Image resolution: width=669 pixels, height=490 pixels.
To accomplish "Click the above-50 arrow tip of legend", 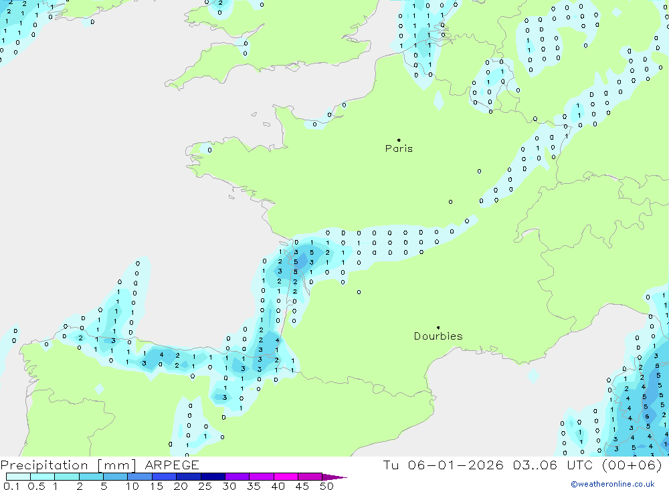I will click(335, 477).
